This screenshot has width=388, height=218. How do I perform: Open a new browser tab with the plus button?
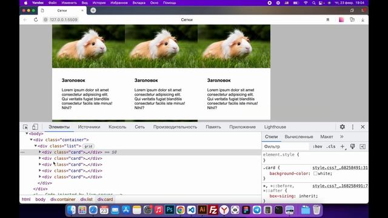click(x=93, y=10)
